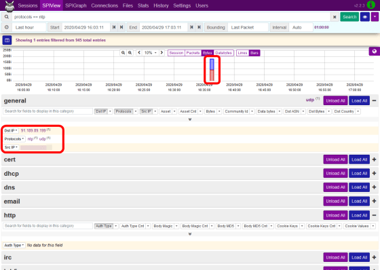Open the Stats tab

coord(143,5)
